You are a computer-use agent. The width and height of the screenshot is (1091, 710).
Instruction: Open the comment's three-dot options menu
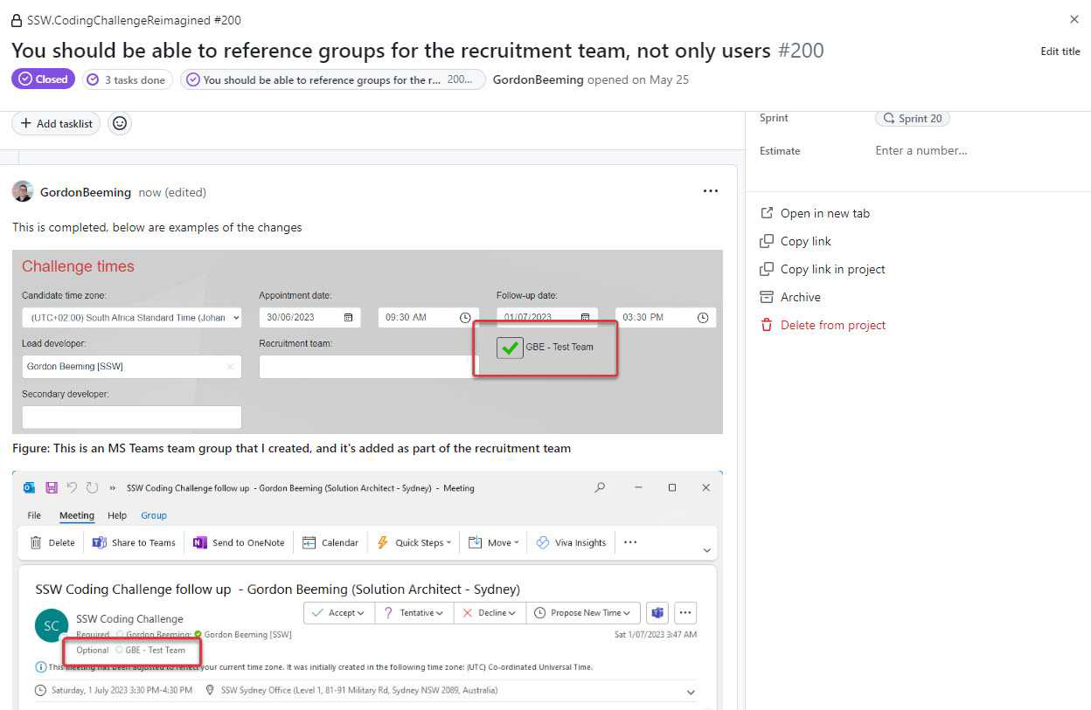coord(710,191)
